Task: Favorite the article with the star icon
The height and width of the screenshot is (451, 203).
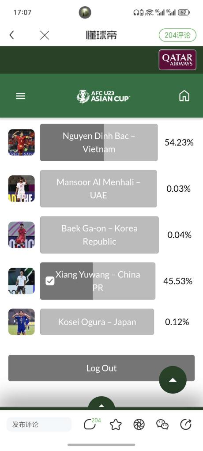Action: (x=116, y=424)
